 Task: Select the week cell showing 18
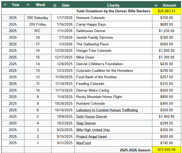(x=38, y=38)
